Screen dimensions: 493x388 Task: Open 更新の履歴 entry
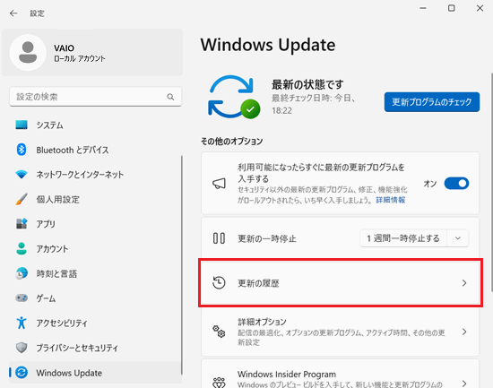341,283
